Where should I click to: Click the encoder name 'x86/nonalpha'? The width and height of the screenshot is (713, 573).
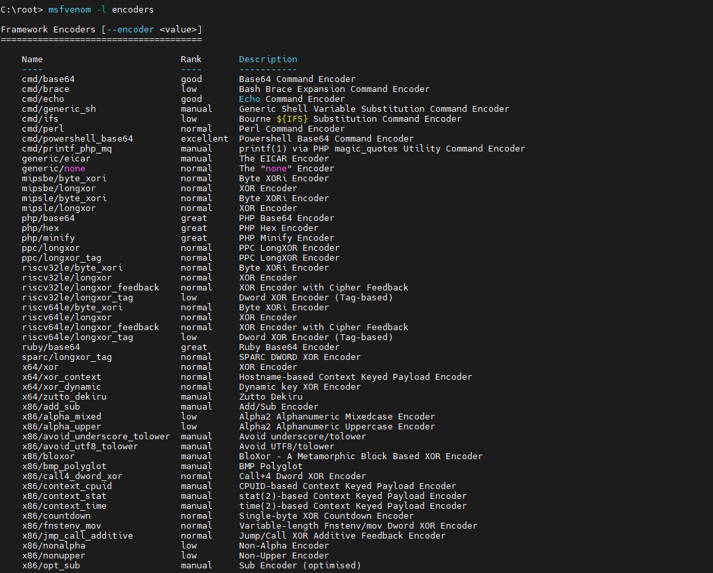(54, 547)
